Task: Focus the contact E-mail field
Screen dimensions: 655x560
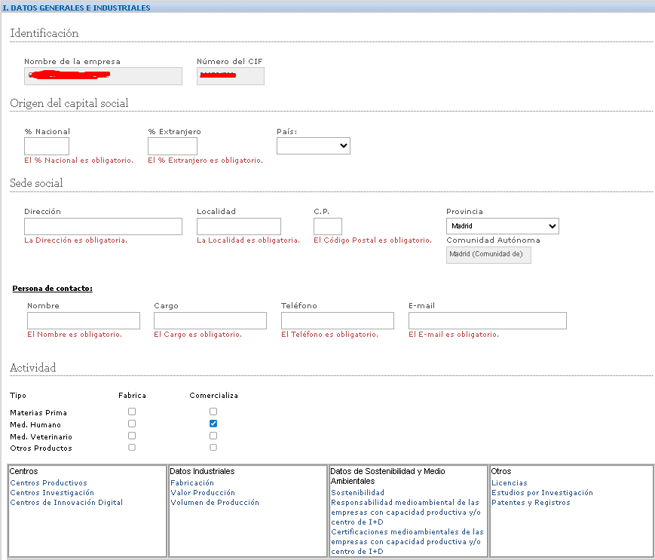Action: [x=487, y=321]
